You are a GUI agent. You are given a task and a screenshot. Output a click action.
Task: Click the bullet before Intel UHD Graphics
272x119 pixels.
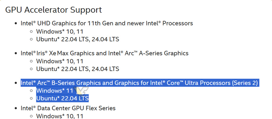point(16,24)
